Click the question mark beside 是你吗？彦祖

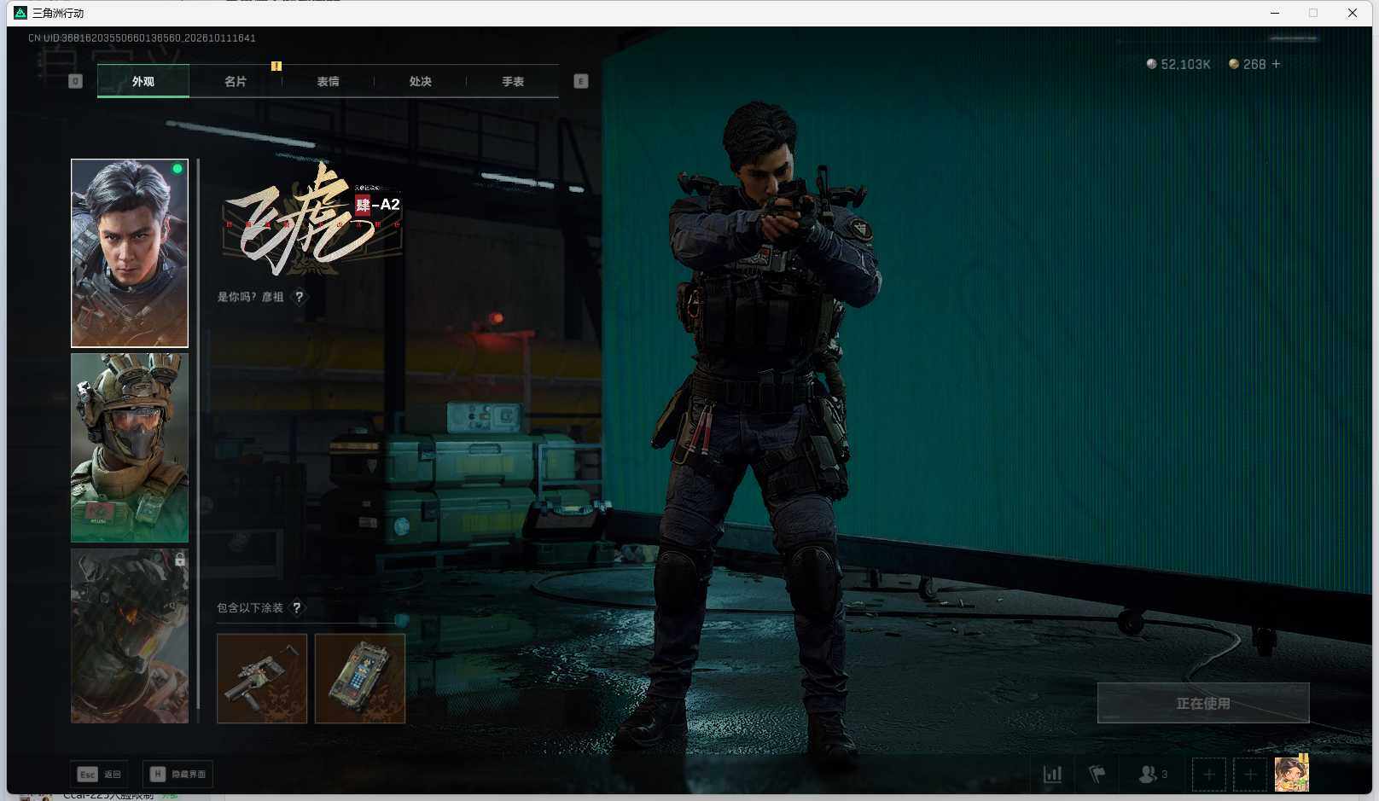click(x=299, y=297)
